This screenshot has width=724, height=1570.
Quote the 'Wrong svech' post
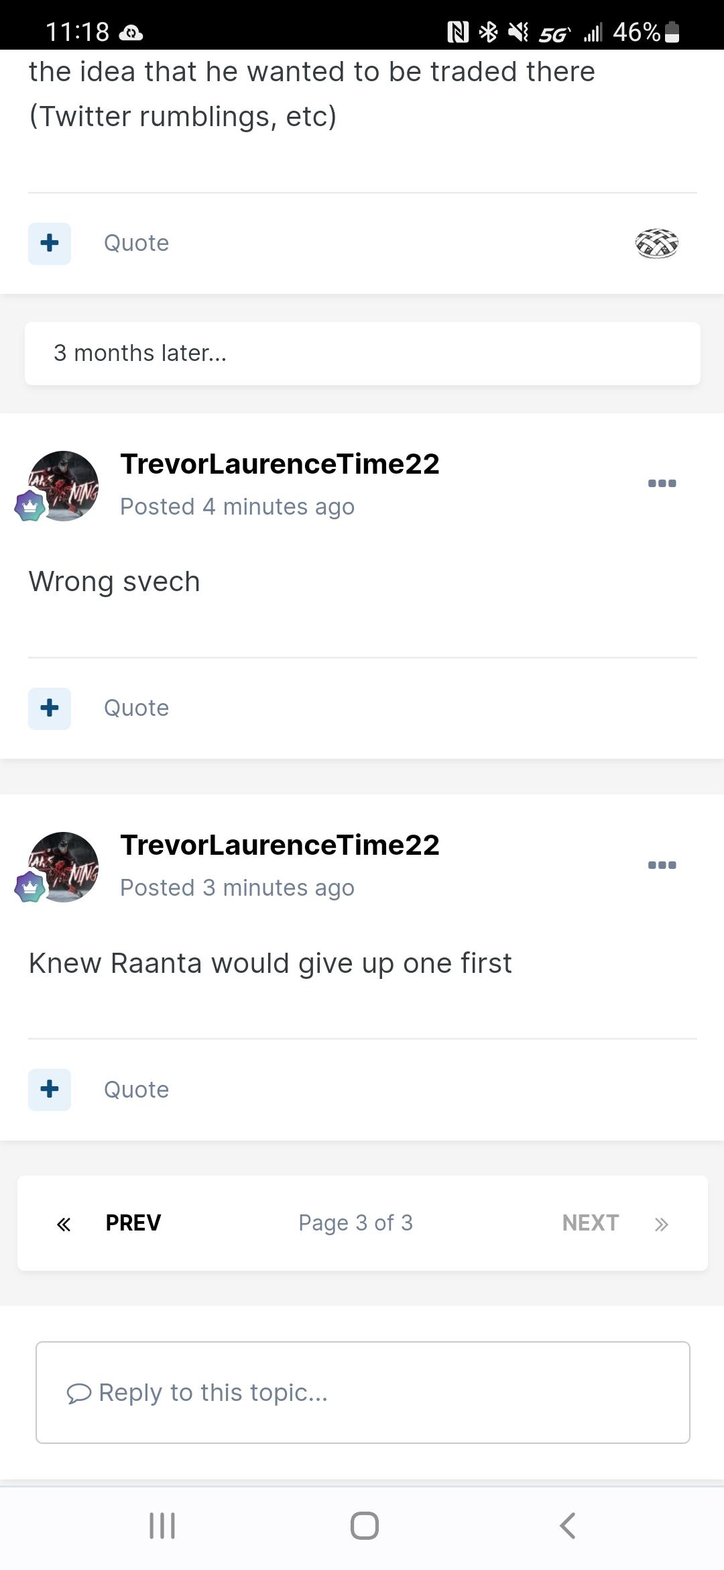coord(136,708)
